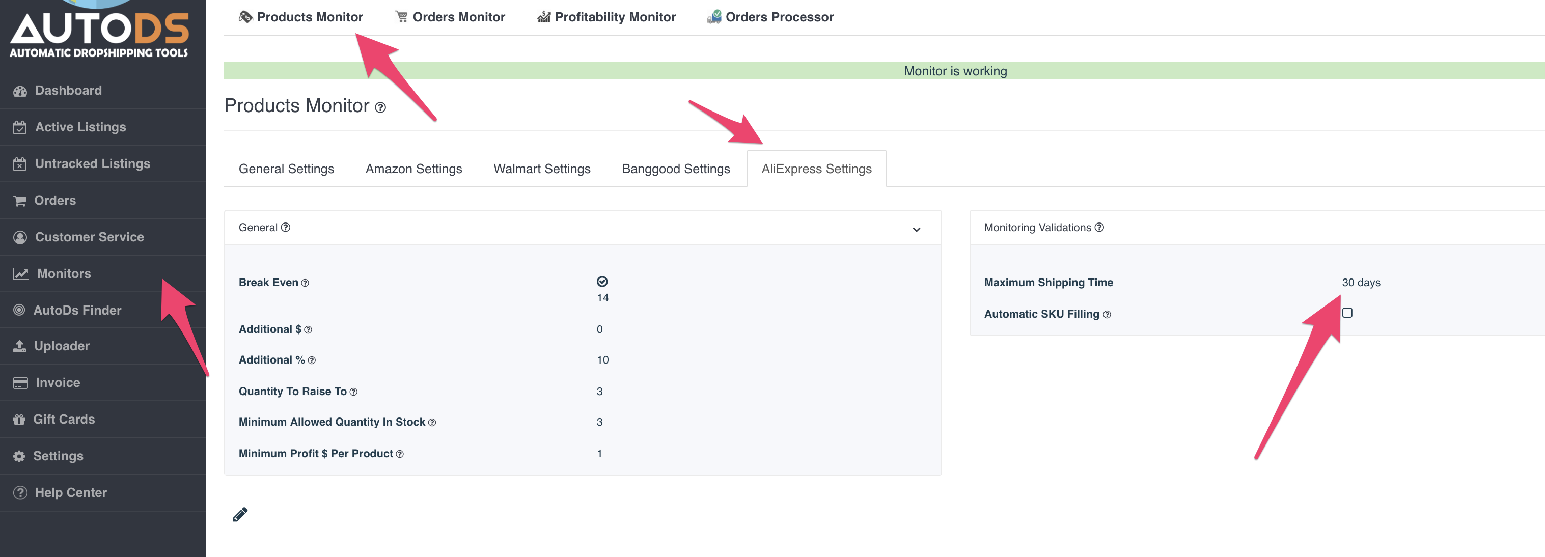Click the Untracked Listings calendar-x icon

point(20,163)
